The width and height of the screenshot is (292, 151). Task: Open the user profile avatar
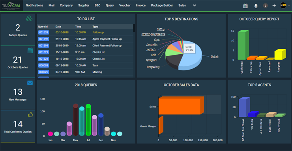tap(283, 6)
